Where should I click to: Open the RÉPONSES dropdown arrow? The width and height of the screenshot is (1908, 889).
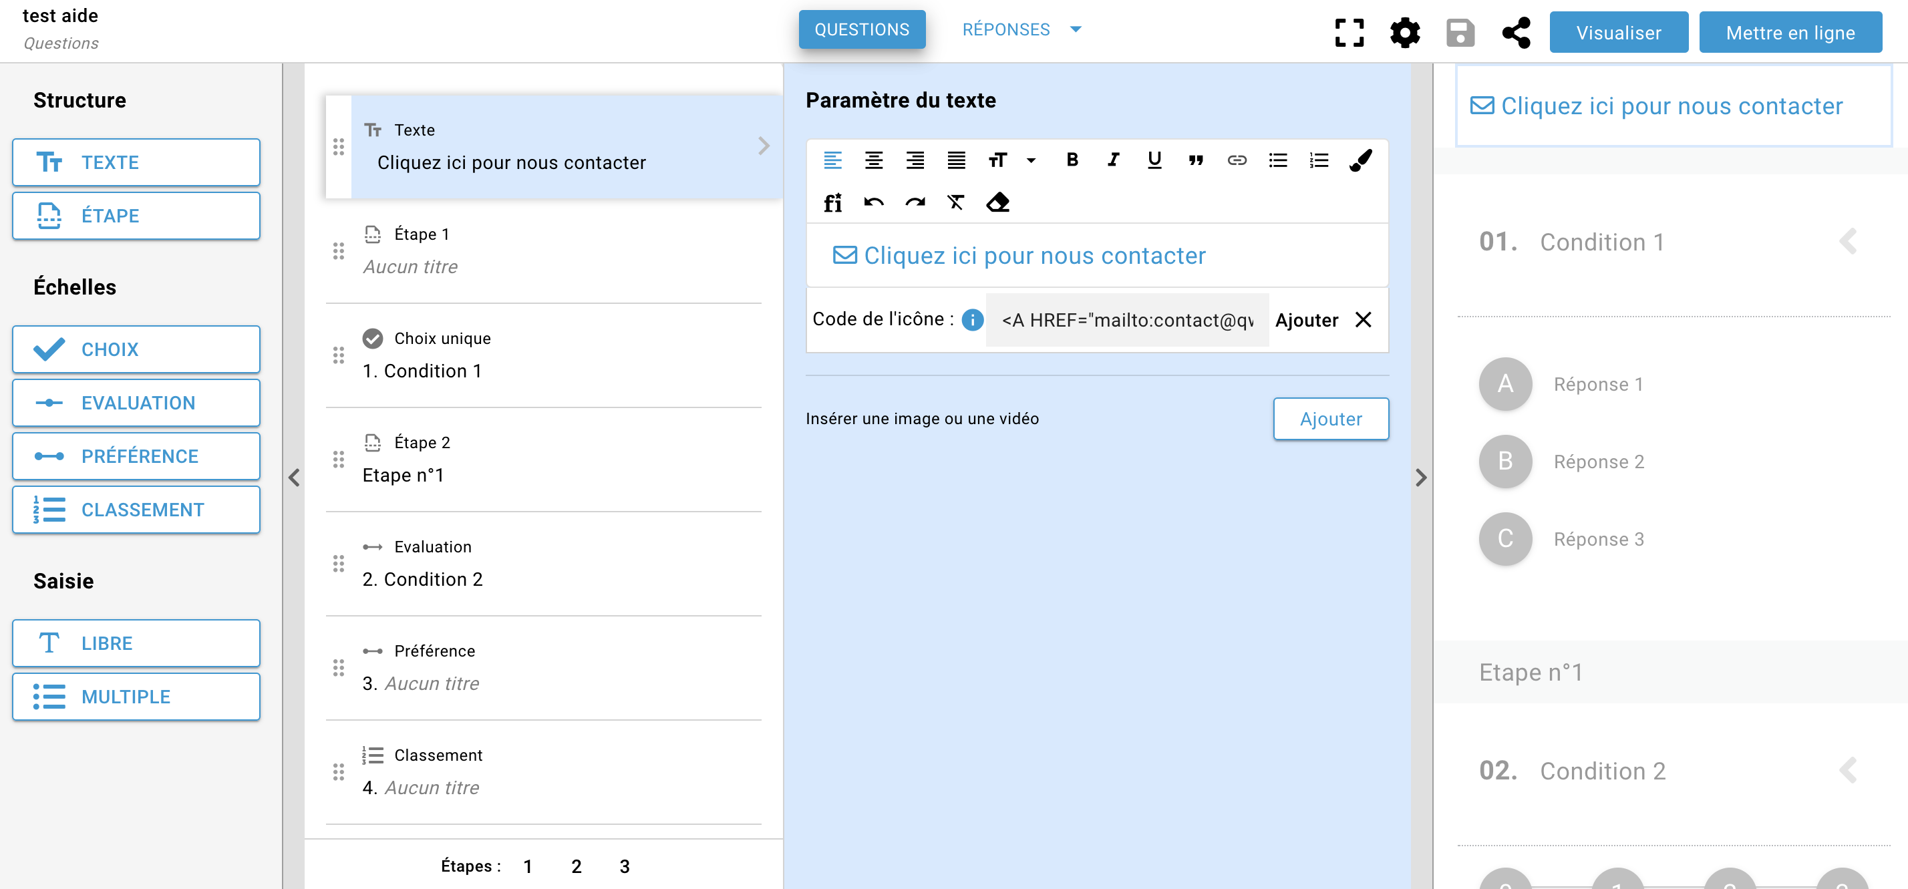point(1076,29)
